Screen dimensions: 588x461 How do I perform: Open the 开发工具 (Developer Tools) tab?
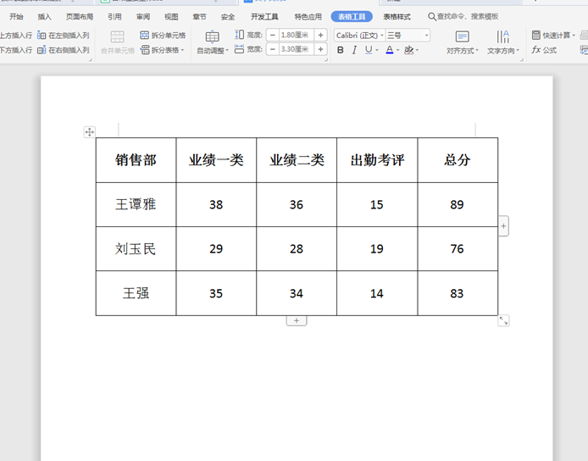point(264,16)
